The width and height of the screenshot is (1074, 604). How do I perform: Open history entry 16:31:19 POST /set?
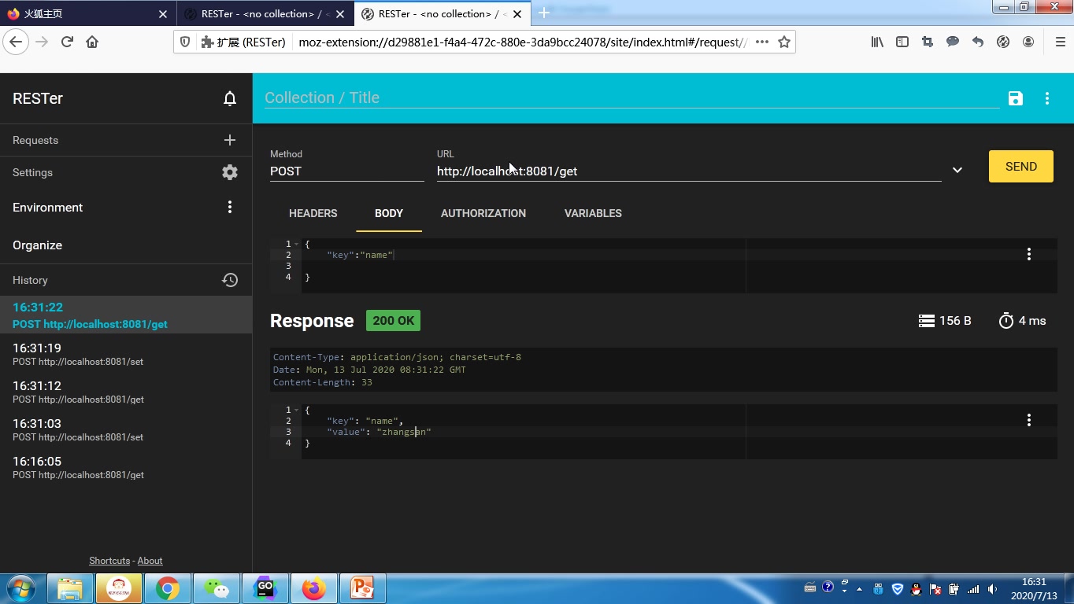click(x=126, y=354)
